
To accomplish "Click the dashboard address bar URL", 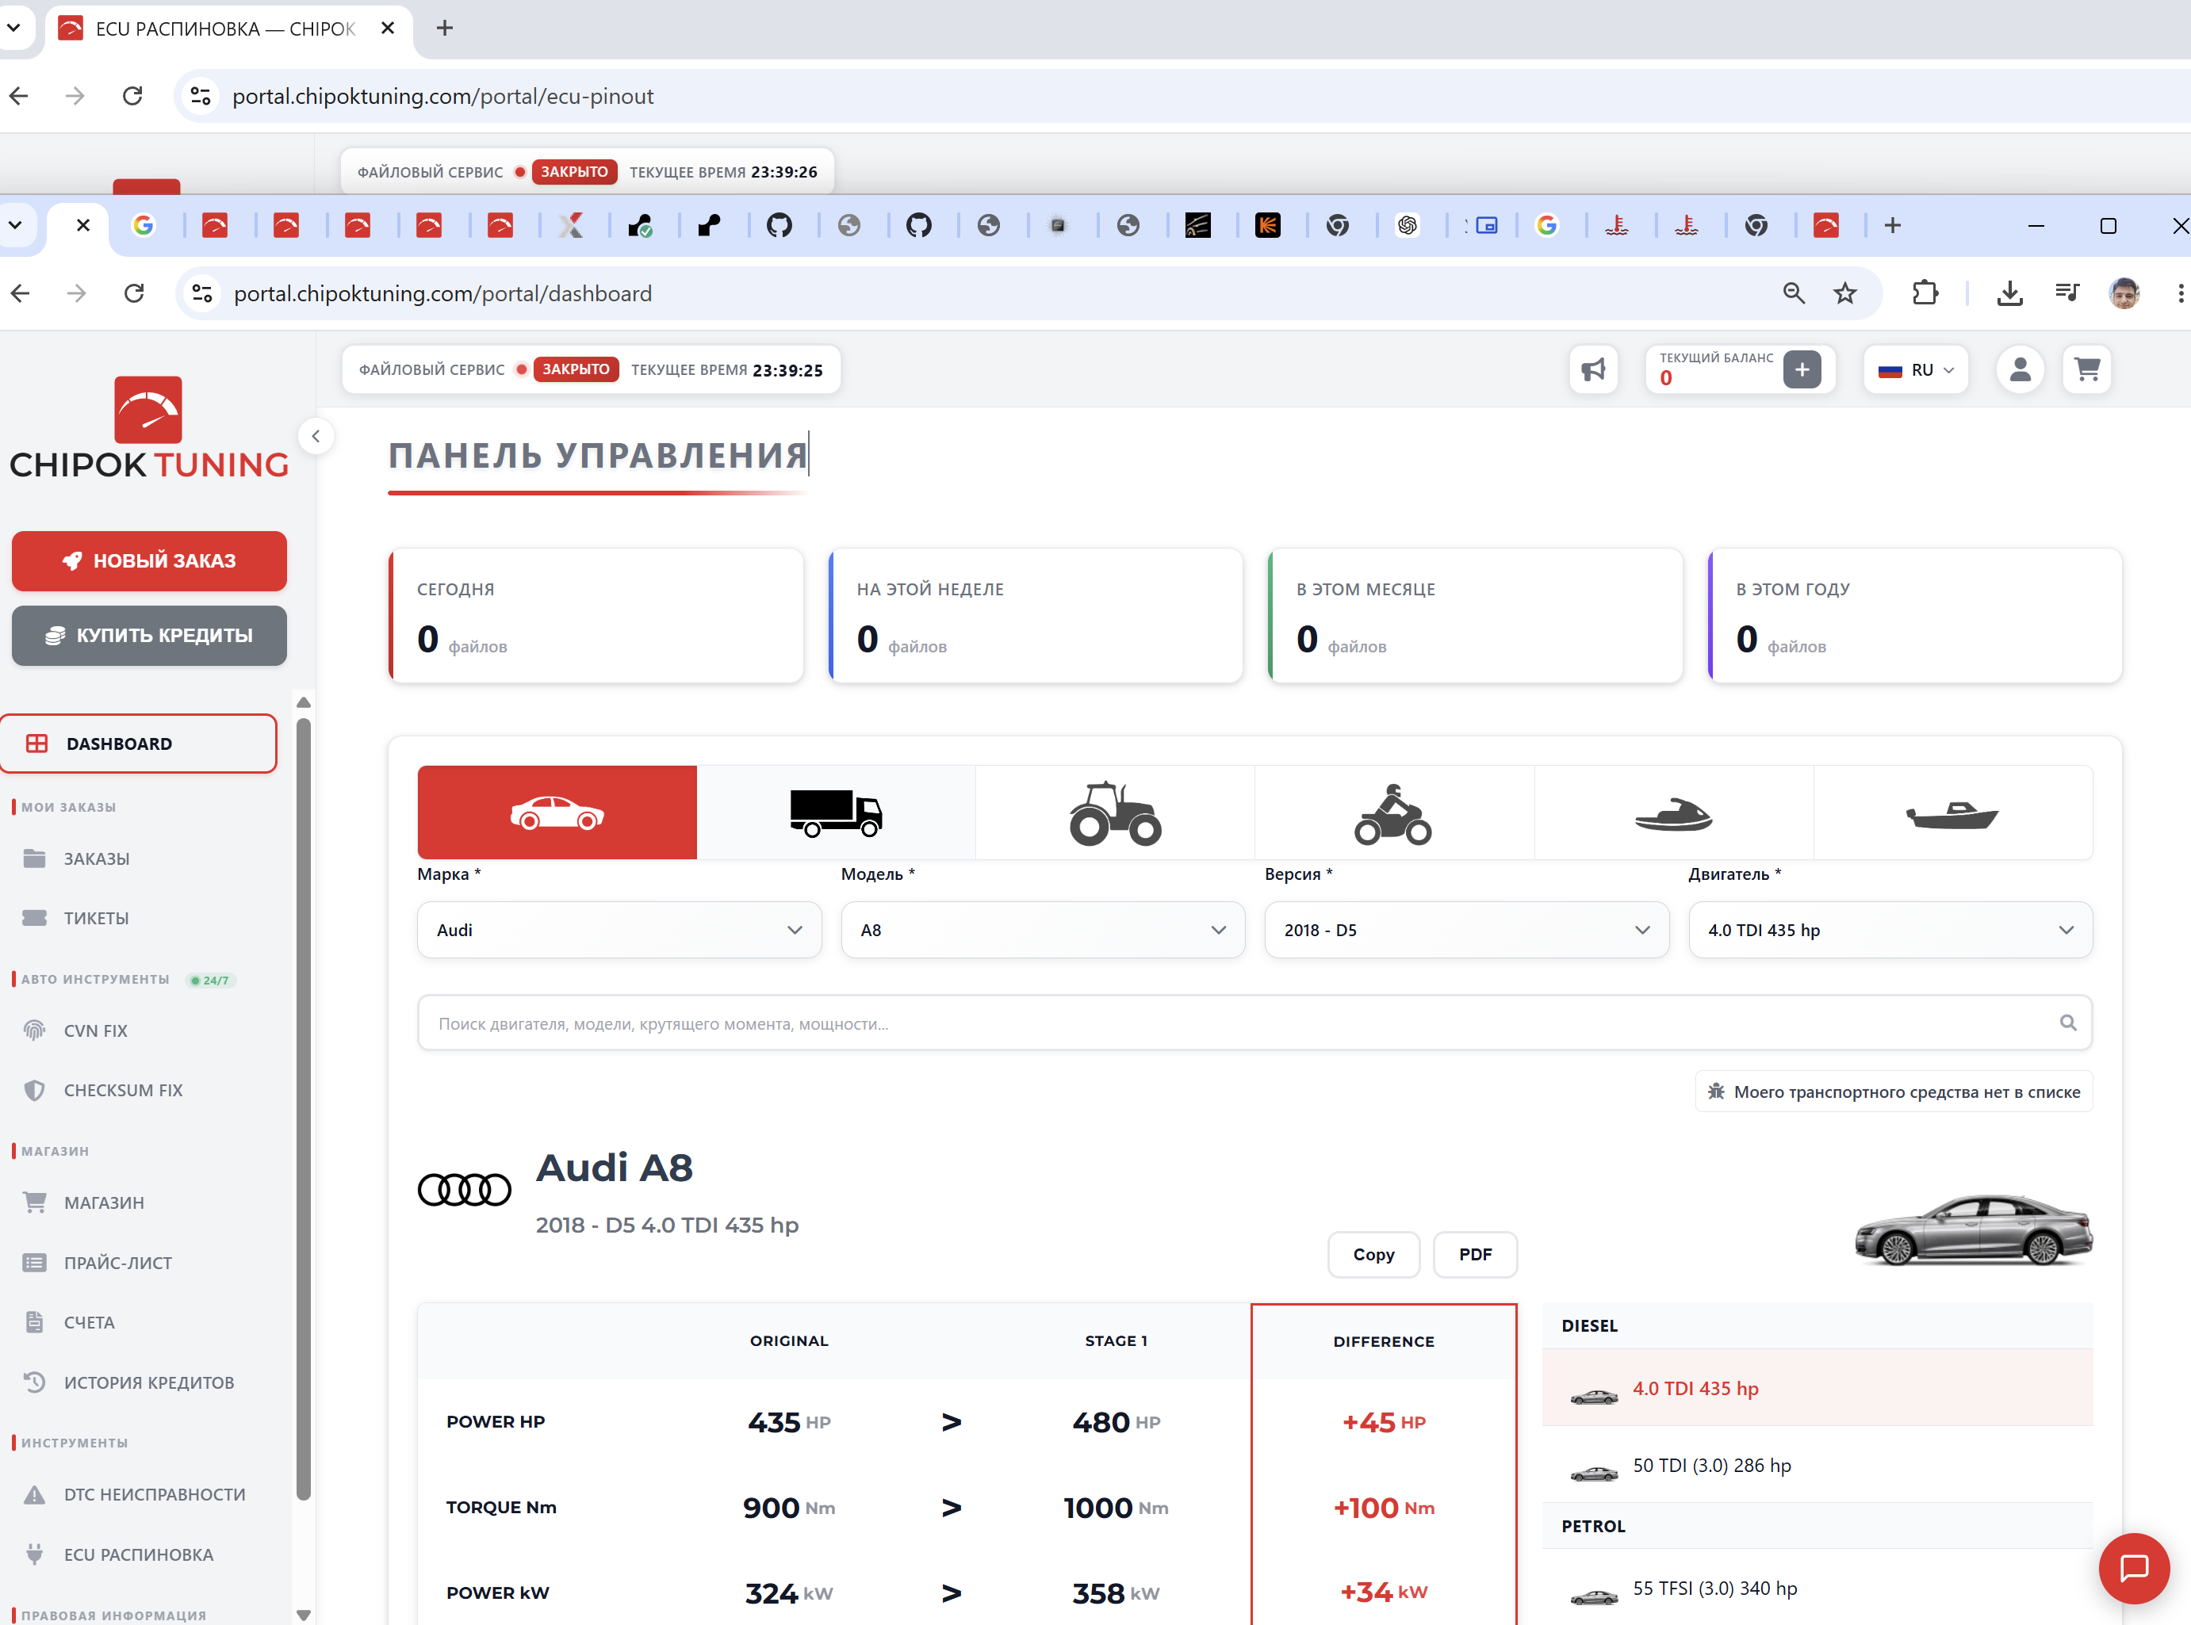I will click(442, 293).
